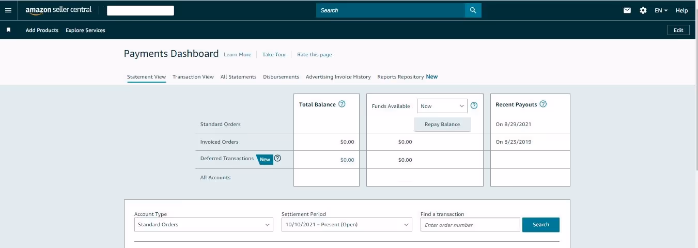Open Deferred Transactions help question mark

pos(277,159)
